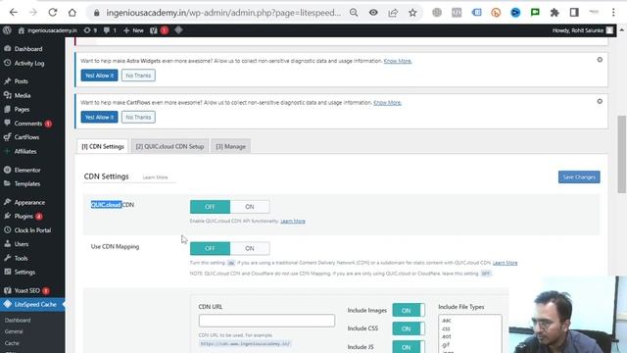627x353 pixels.
Task: Toggle the browser side panel icon
Action: (574, 13)
